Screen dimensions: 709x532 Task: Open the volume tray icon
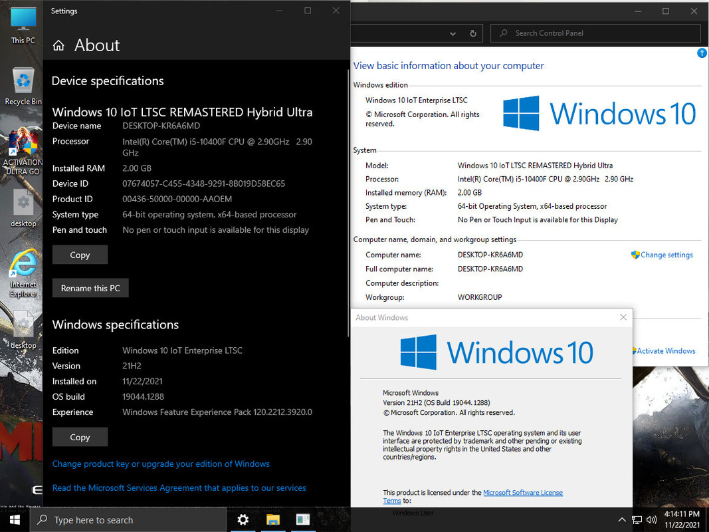point(652,520)
